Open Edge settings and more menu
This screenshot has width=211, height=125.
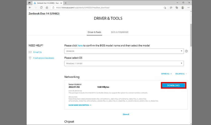tap(189, 8)
